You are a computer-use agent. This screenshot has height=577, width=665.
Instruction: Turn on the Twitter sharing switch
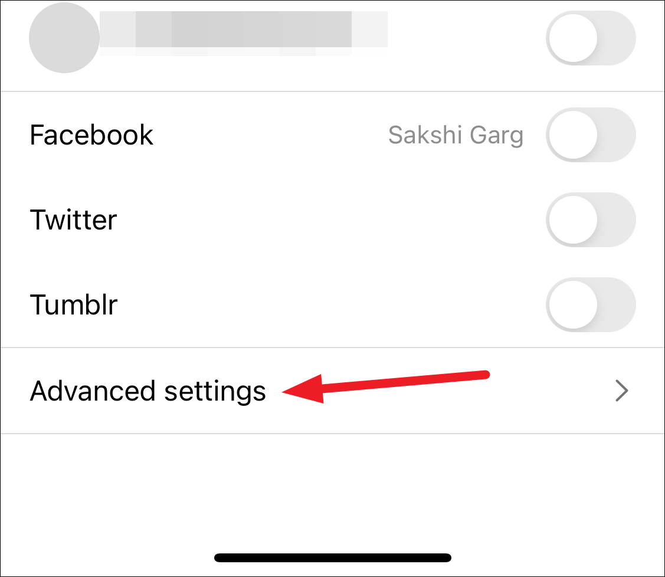[591, 219]
